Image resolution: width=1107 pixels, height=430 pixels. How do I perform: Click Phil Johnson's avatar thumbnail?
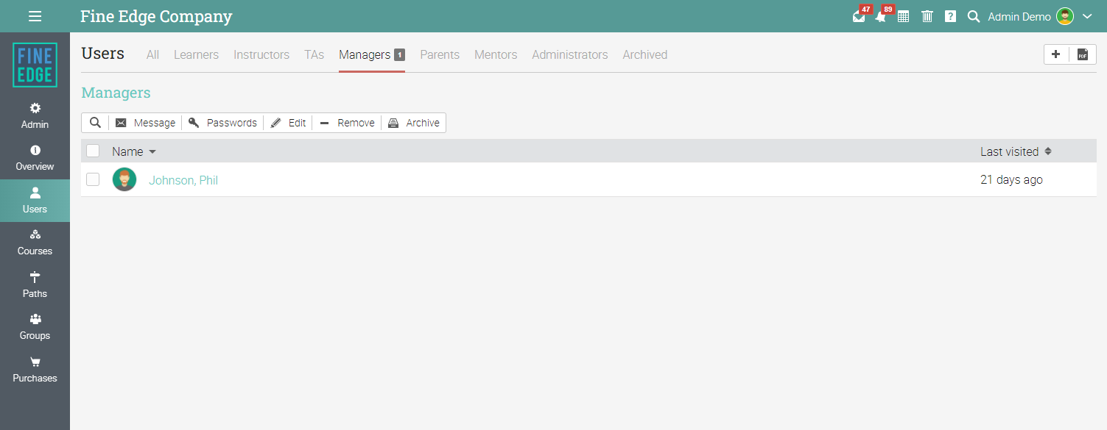pos(124,179)
